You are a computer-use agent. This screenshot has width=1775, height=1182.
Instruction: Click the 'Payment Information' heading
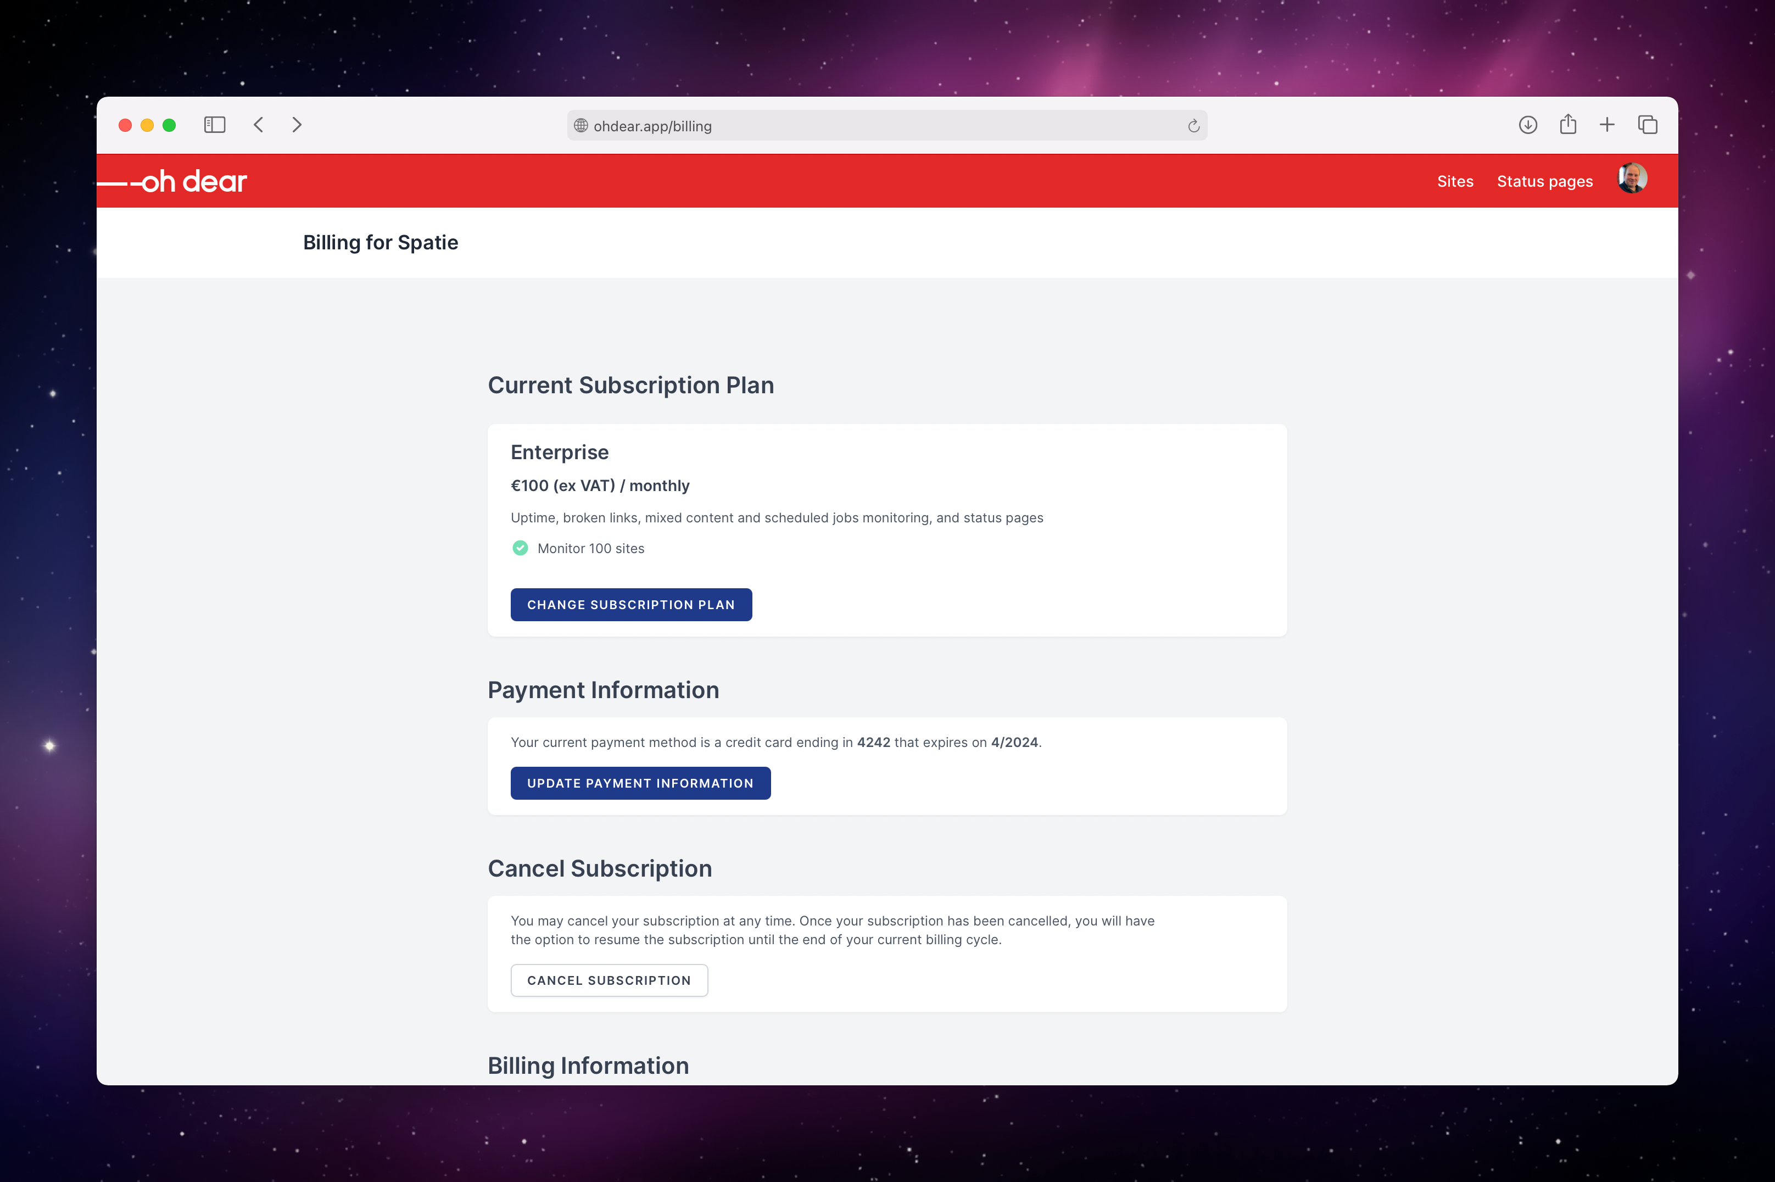click(604, 690)
